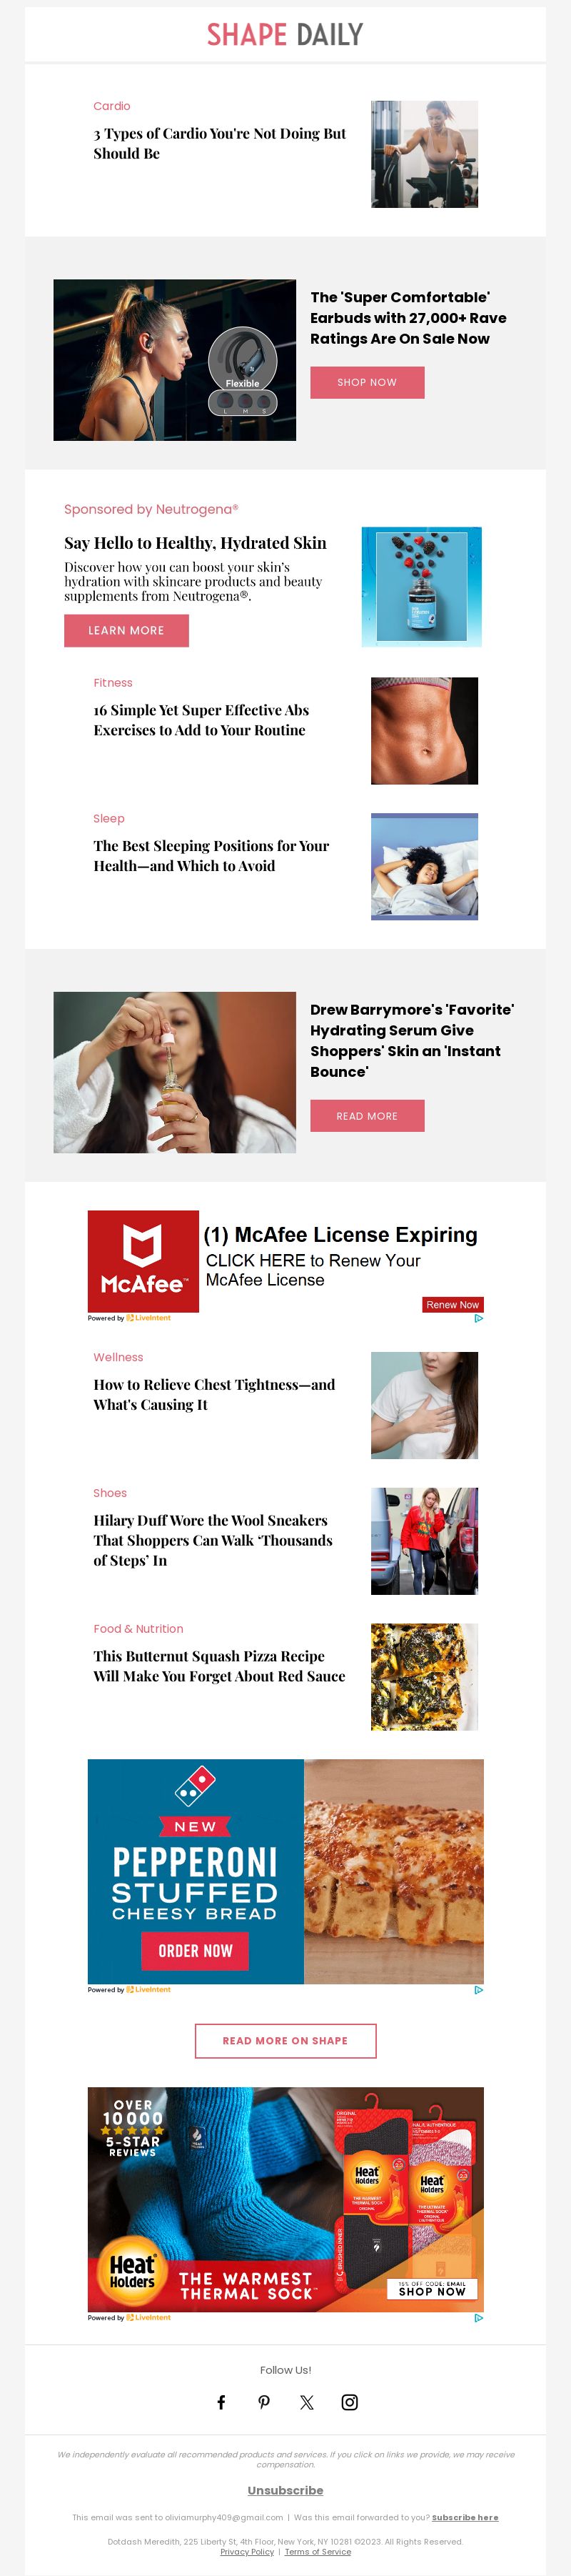Open the Best Sleeping Positions article link
571x2576 pixels.
click(212, 856)
